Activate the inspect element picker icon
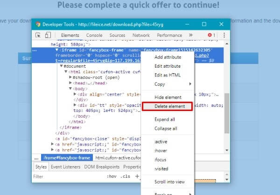The width and height of the screenshot is (280, 195). click(x=38, y=35)
